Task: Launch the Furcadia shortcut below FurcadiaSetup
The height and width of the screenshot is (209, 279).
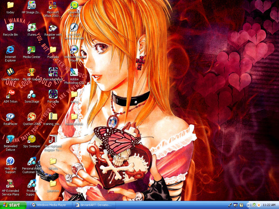Action: (53, 94)
